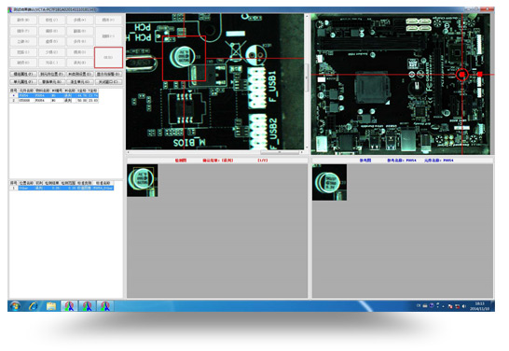This screenshot has height=351, width=509.
Task: Click the red square marker on motherboard overview
Action: point(480,74)
